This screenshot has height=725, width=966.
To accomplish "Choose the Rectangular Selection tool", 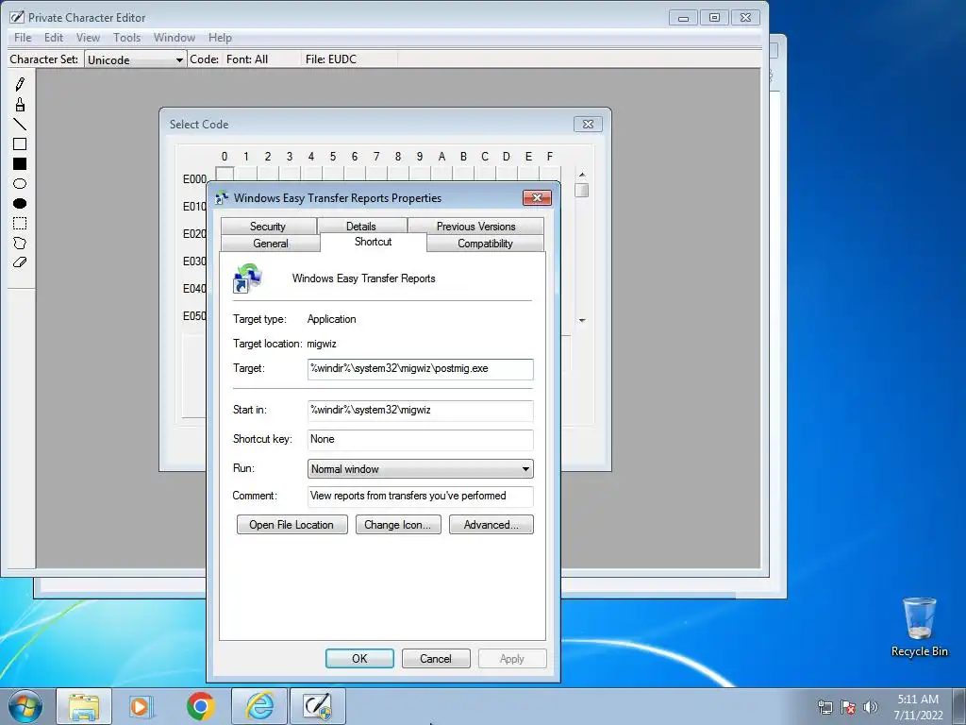I will click(x=20, y=223).
